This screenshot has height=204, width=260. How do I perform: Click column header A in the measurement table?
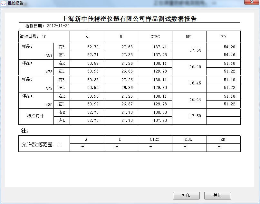pyautogui.click(x=87, y=37)
